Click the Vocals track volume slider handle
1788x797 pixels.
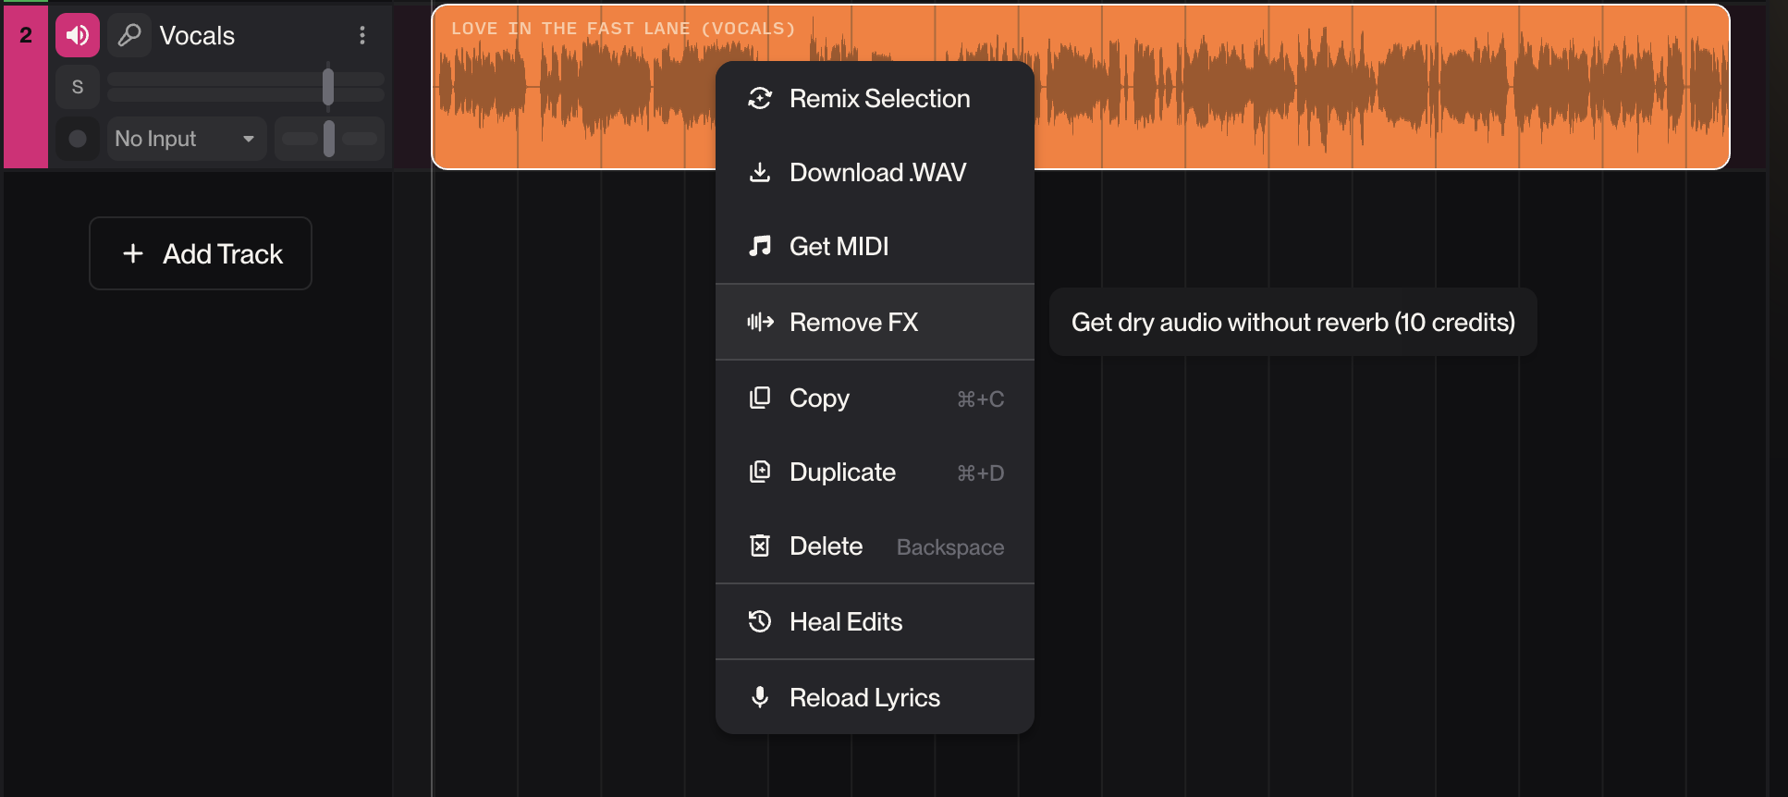328,87
